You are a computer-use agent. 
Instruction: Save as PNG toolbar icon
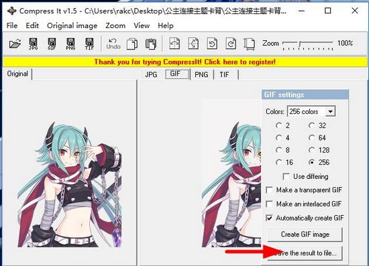click(70, 44)
